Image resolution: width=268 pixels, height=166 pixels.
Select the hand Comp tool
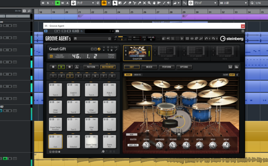point(154,3)
